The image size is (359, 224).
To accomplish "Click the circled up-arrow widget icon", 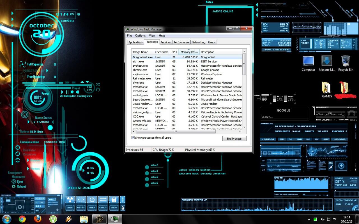I will (341, 166).
